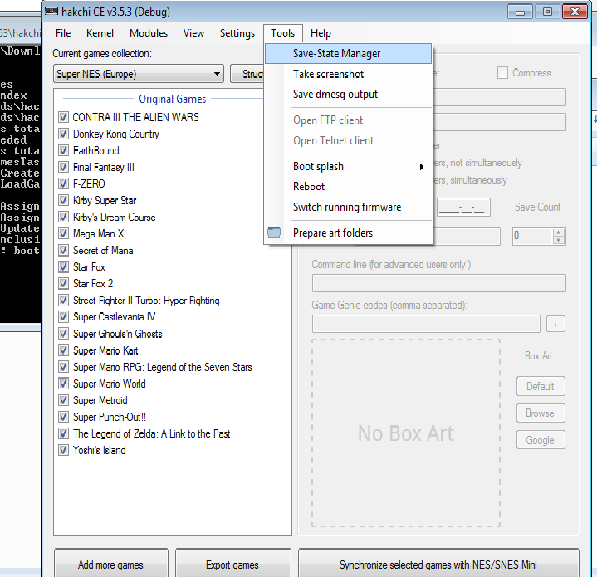The width and height of the screenshot is (597, 577).
Task: Toggle the Yoshi's Island checkbox
Action: tap(63, 450)
